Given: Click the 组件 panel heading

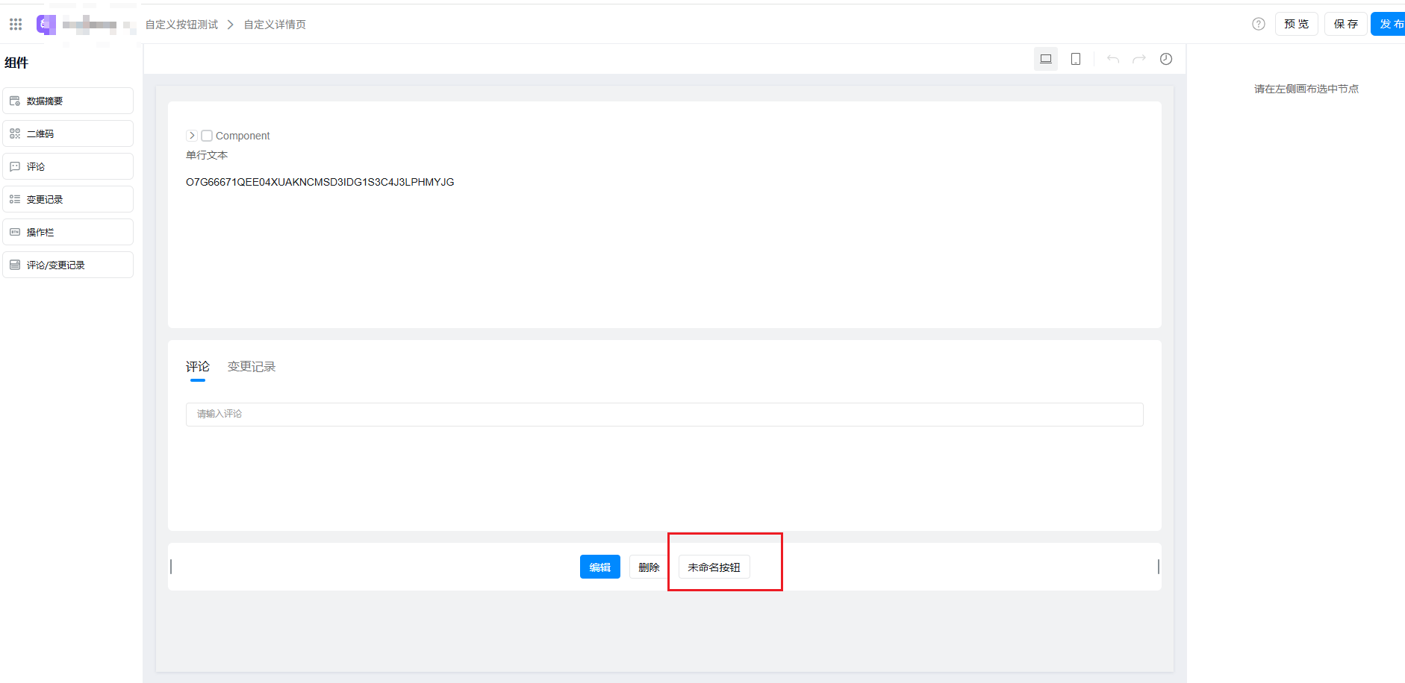Looking at the screenshot, I should click(16, 63).
